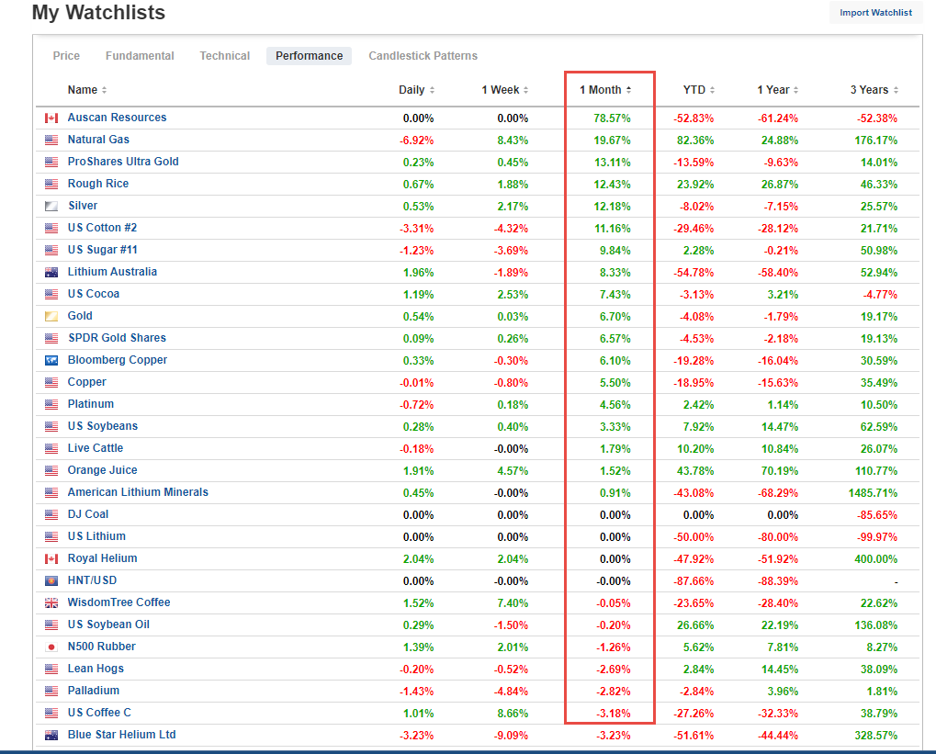
Task: Open the WisdomTree Coffee link
Action: point(118,603)
